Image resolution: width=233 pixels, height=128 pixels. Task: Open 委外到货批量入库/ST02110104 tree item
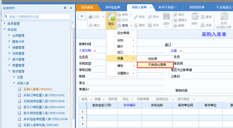pyautogui.click(x=44, y=113)
